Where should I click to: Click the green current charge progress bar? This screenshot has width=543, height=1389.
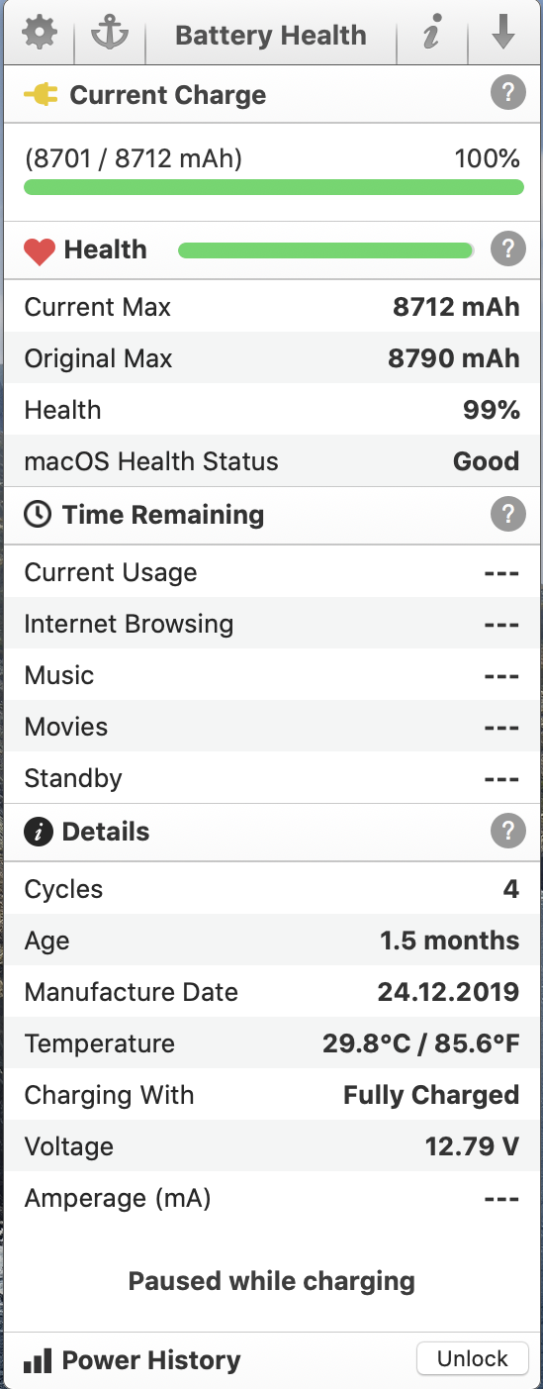click(x=274, y=187)
